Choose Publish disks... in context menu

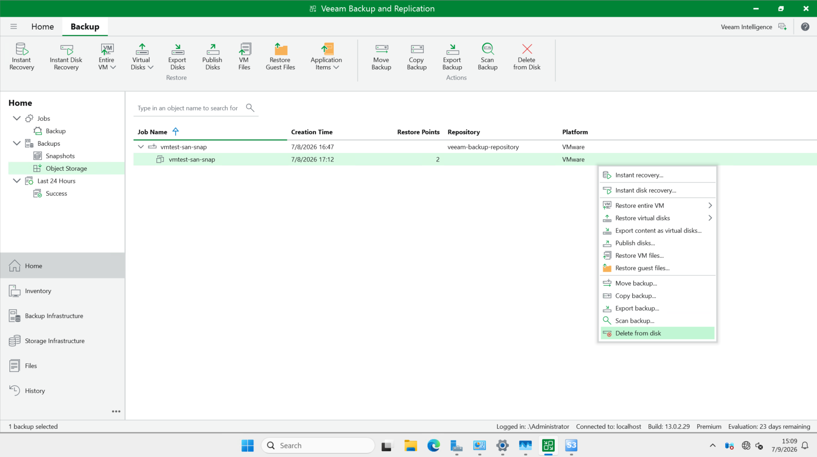(657, 243)
